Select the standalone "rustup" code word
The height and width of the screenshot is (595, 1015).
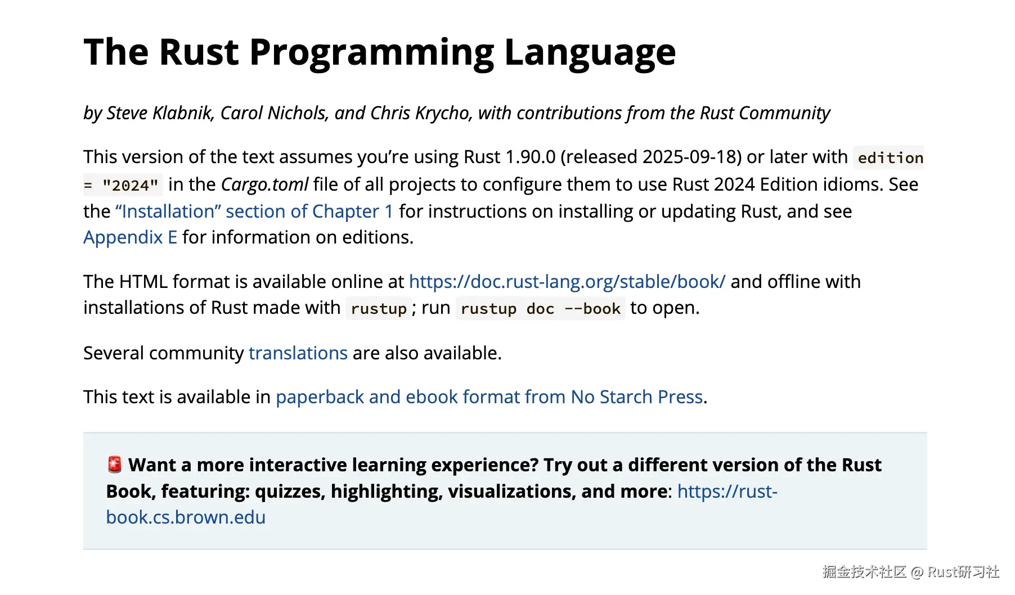pyautogui.click(x=379, y=308)
